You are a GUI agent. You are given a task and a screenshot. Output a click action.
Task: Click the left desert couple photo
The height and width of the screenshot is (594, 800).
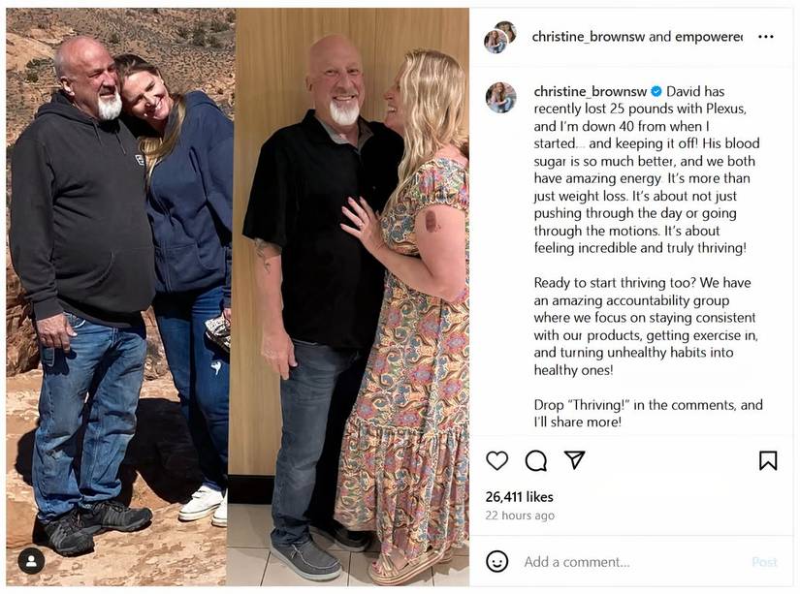point(118,291)
